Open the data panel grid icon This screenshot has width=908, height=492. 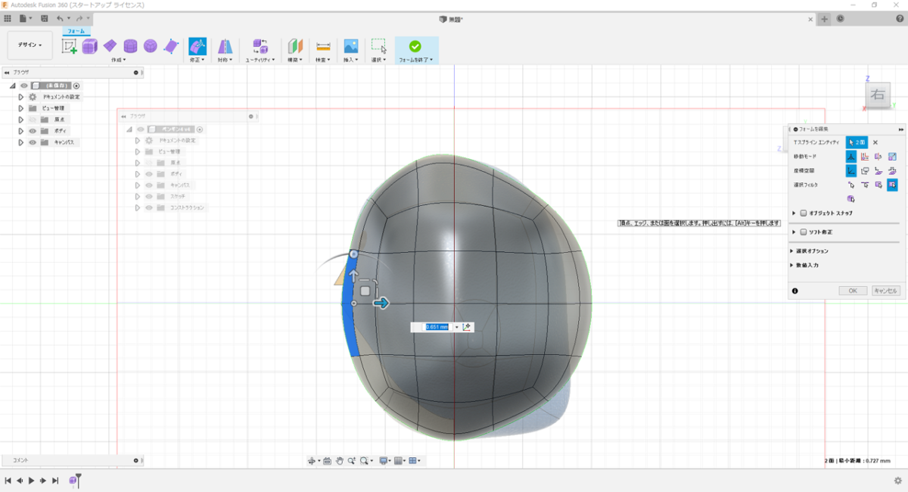[x=8, y=18]
